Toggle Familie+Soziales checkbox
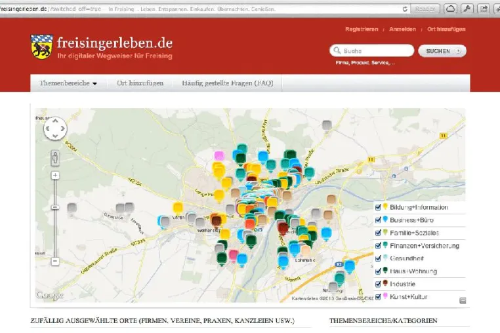 pyautogui.click(x=378, y=233)
